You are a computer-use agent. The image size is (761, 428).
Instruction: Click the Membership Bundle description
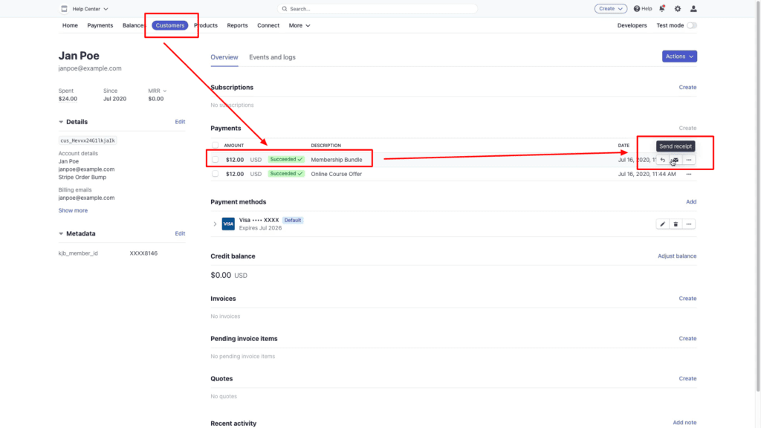tap(337, 160)
